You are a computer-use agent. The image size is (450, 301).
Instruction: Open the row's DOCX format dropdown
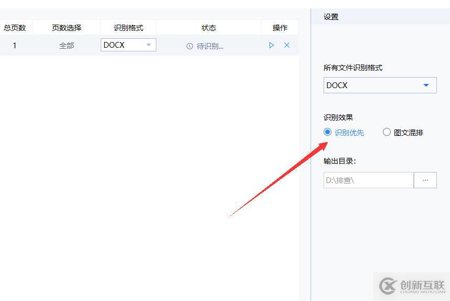click(x=128, y=45)
